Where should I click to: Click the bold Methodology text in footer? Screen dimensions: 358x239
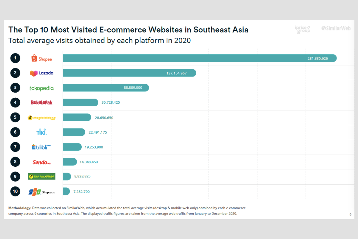(x=19, y=208)
